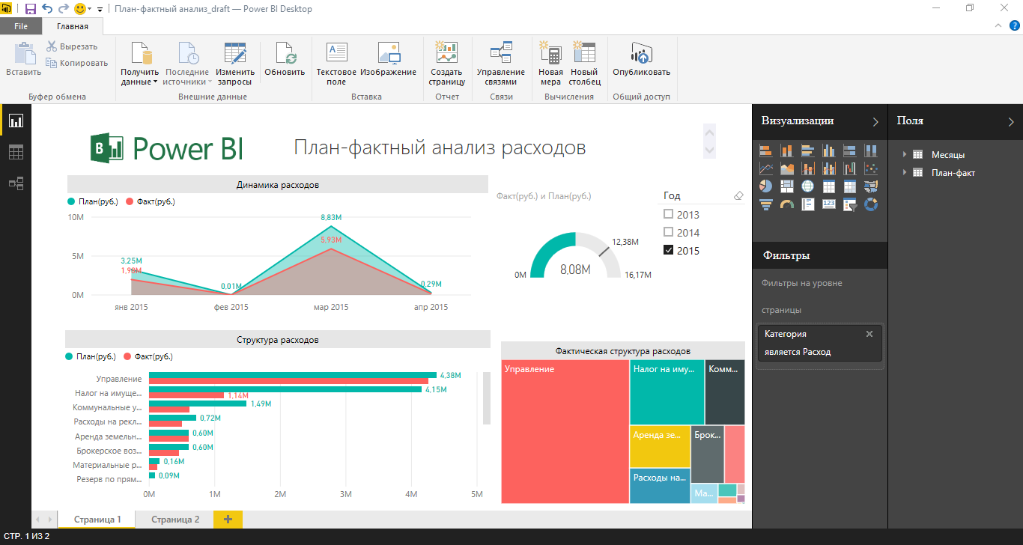This screenshot has width=1023, height=545.
Task: Open Relationships view from the left sidebar
Action: 15,183
